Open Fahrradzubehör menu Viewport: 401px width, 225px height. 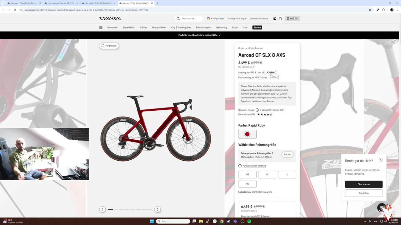click(x=204, y=27)
